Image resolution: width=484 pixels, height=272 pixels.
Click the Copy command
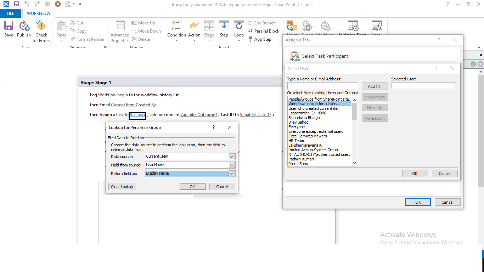pyautogui.click(x=78, y=31)
